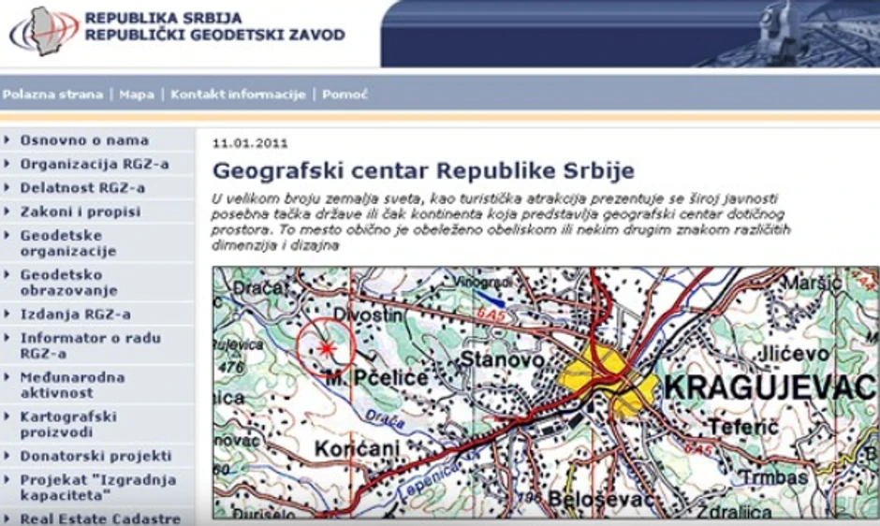Expand arrow beside Kartografski proizvodi
The width and height of the screenshot is (880, 526).
(x=7, y=416)
